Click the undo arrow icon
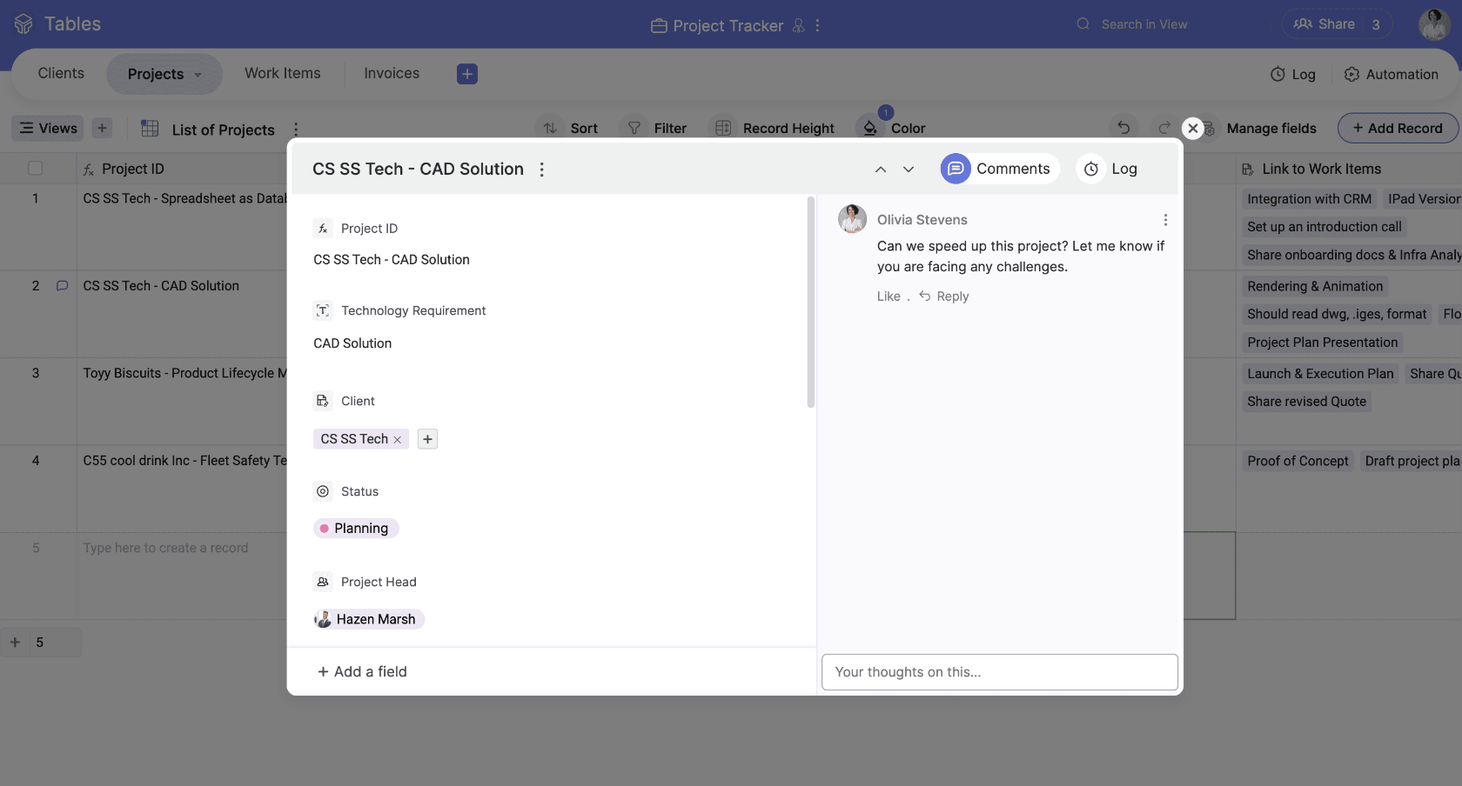 click(1123, 128)
